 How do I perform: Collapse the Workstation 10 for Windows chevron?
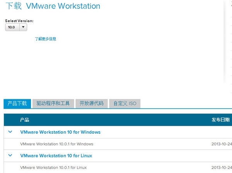coord(10,132)
